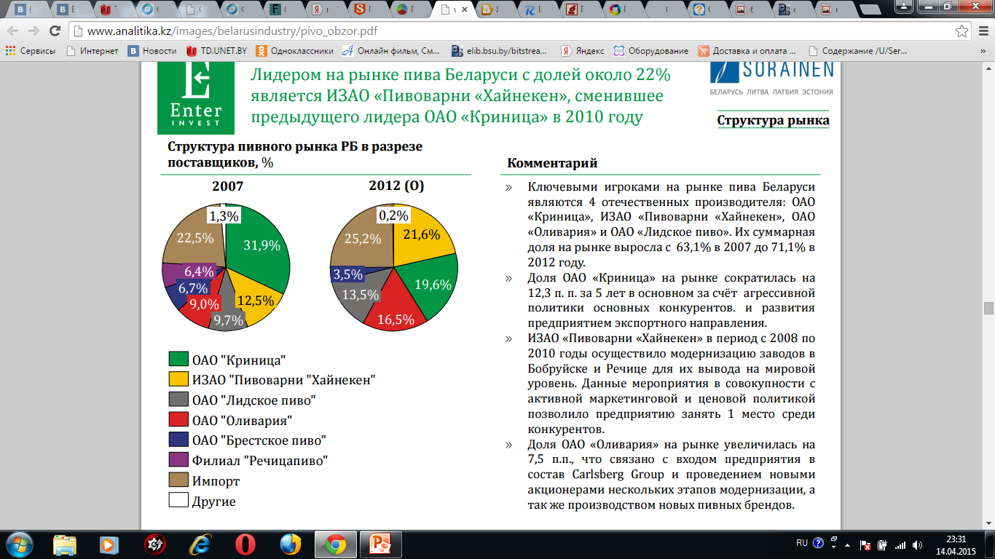
Task: Click the 9,7% label in 2007 pie
Action: (x=228, y=320)
